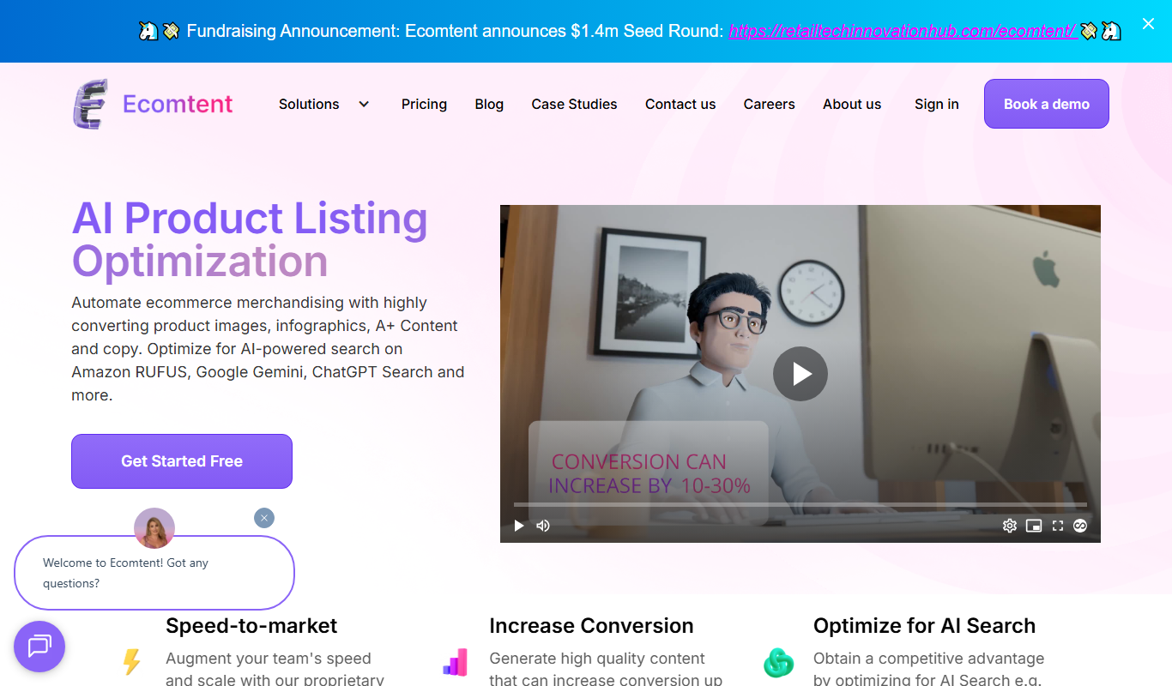Image resolution: width=1172 pixels, height=686 pixels.
Task: Enable picture-in-picture for the video
Action: pos(1034,526)
